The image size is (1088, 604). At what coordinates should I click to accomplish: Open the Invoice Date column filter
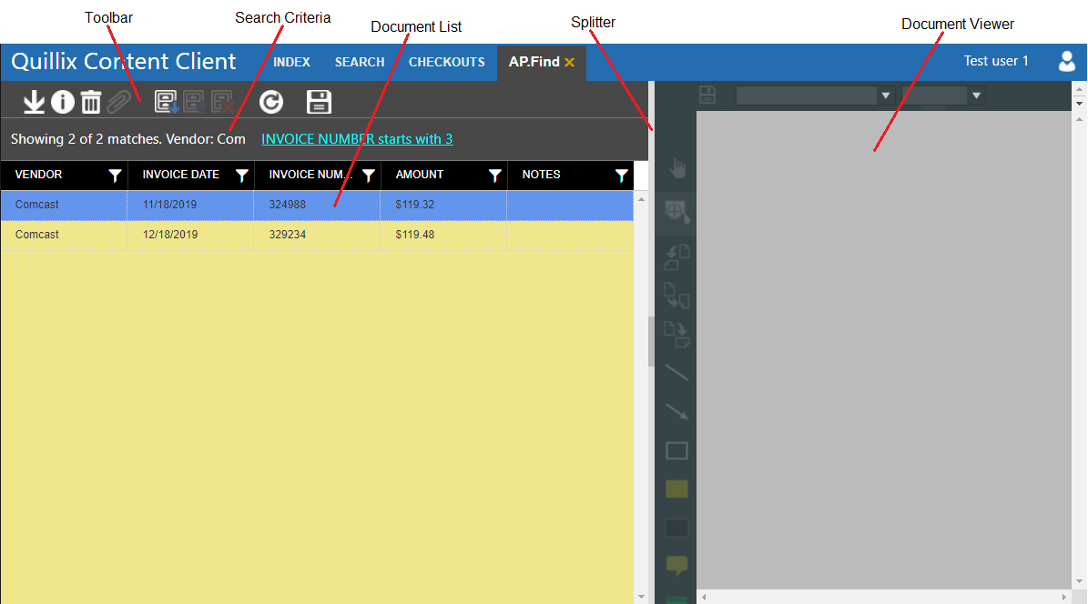point(242,176)
